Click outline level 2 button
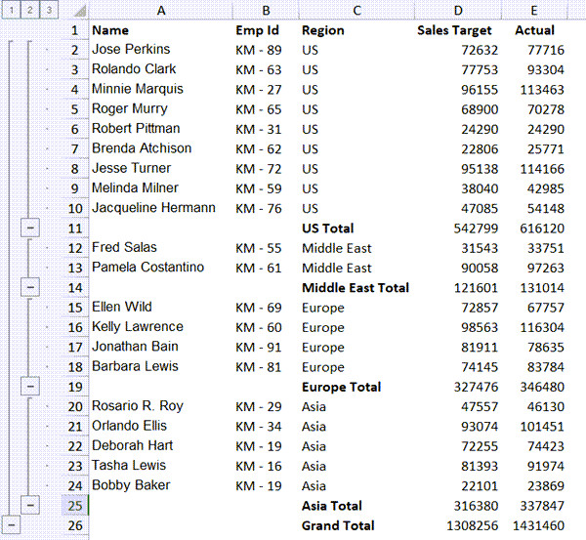Image resolution: width=586 pixels, height=540 pixels. point(29,10)
